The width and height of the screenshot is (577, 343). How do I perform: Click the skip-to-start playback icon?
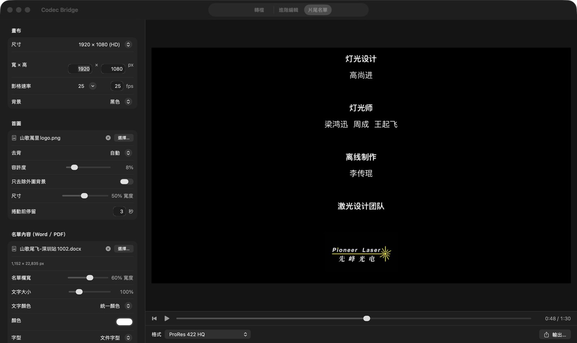click(154, 318)
